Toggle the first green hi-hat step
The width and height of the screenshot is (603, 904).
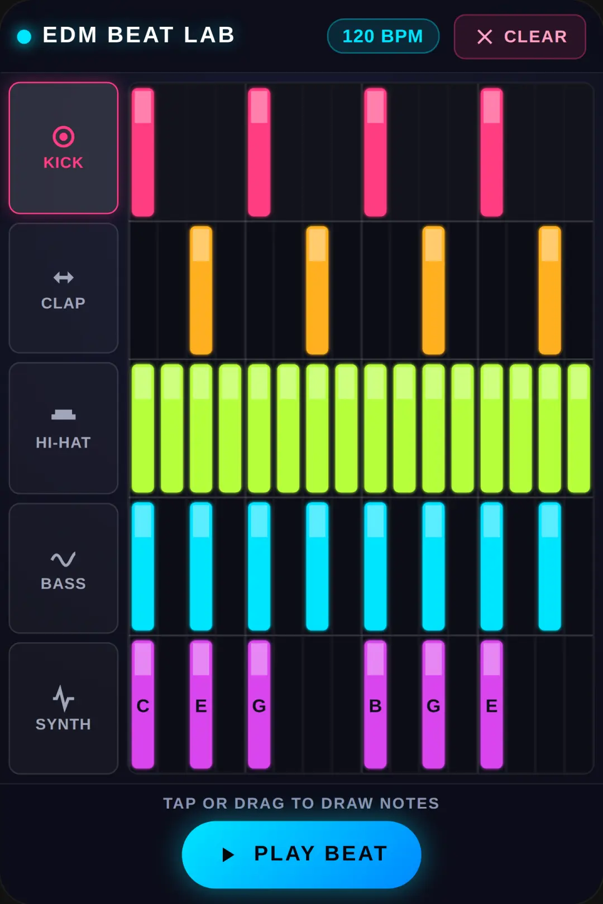[x=143, y=429]
